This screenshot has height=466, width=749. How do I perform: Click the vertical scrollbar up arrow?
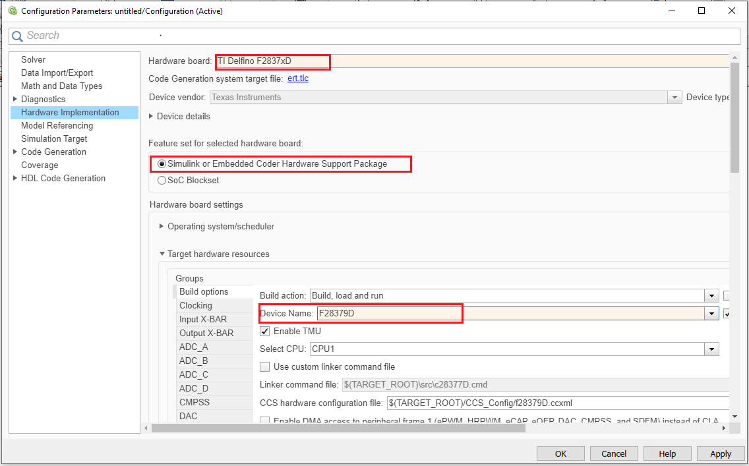click(734, 58)
